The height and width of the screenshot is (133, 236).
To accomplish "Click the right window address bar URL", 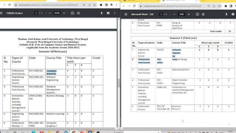I will pyautogui.click(x=172, y=6).
